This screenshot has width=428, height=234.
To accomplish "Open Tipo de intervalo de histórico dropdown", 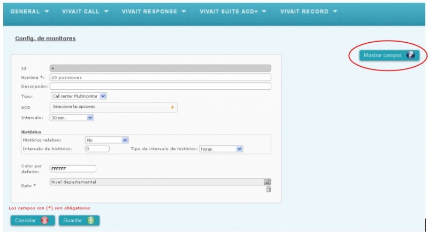I will 221,149.
